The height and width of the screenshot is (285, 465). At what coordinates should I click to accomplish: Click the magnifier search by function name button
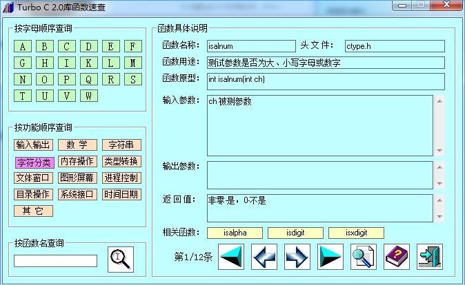121,260
